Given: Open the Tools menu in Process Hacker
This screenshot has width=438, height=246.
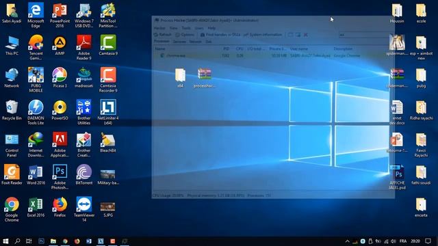Looking at the screenshot, I should click(x=186, y=28).
